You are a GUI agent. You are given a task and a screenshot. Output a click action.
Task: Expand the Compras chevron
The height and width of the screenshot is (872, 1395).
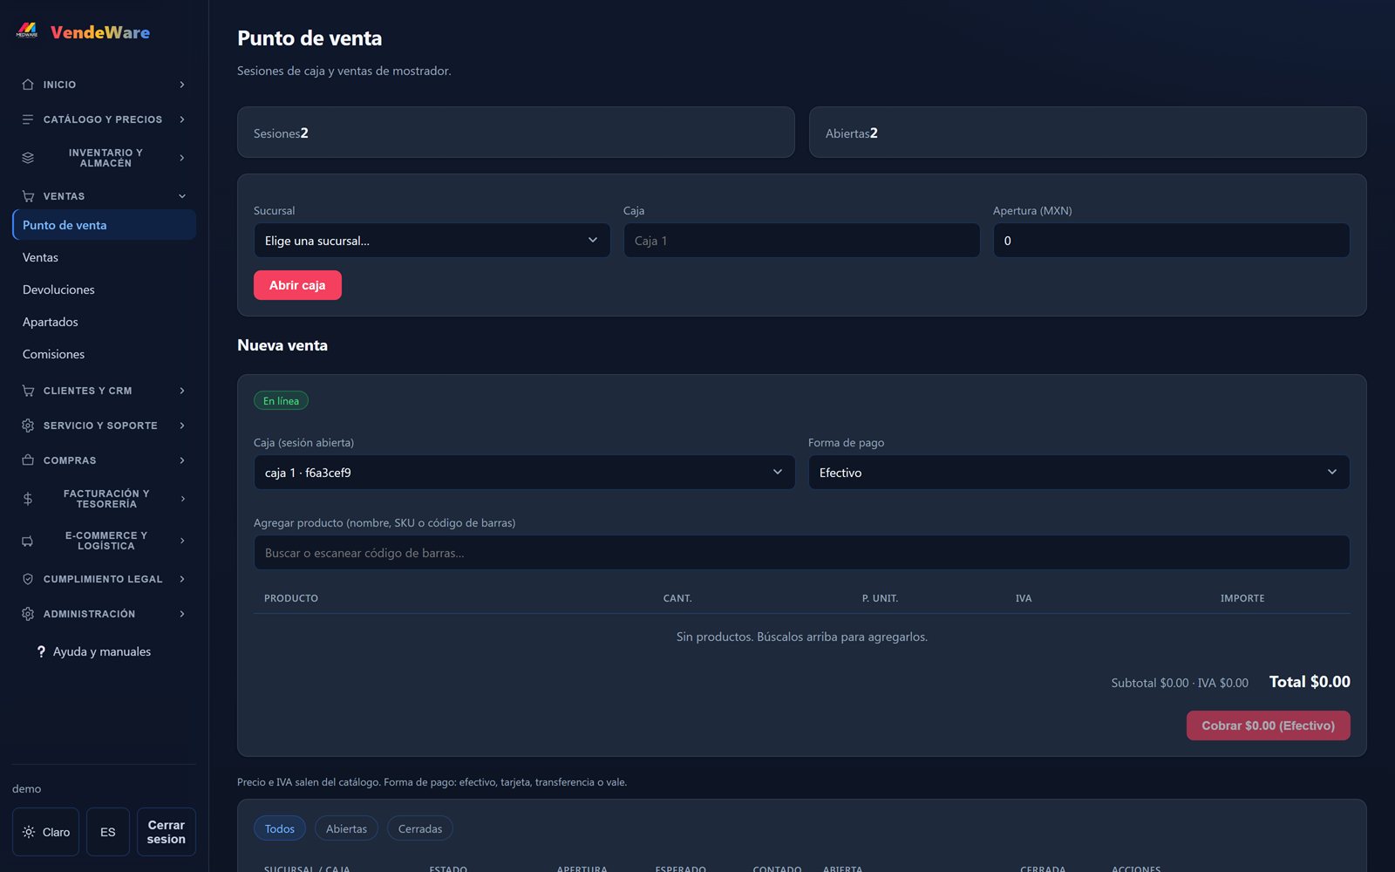coord(182,460)
